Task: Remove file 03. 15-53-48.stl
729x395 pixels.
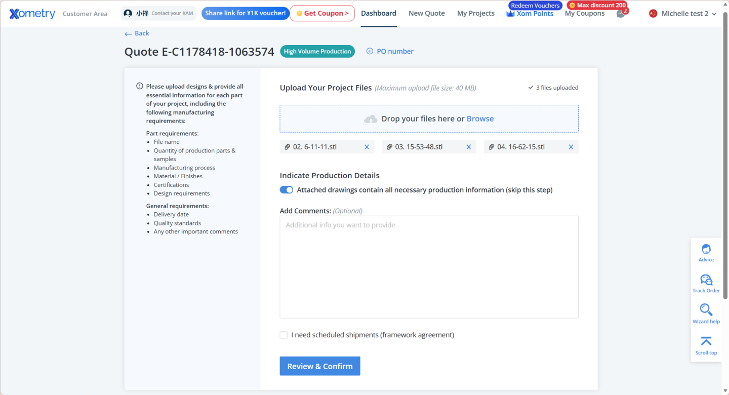Action: 469,147
